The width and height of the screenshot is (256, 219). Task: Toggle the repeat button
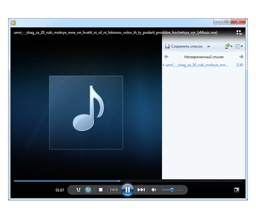click(88, 190)
